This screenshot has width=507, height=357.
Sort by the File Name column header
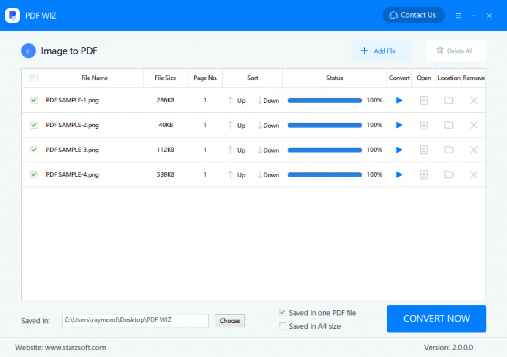point(95,78)
